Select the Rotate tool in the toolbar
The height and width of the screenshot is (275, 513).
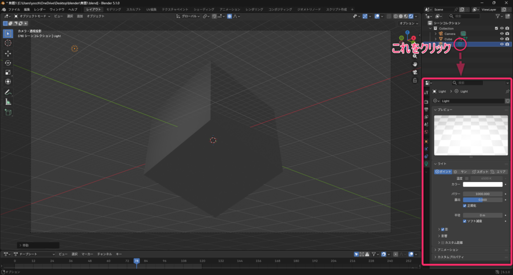(x=8, y=63)
